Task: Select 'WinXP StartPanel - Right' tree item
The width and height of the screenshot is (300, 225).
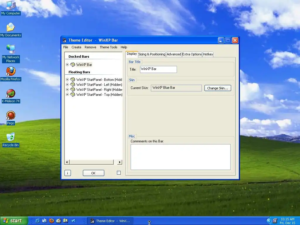Action: tap(99, 89)
